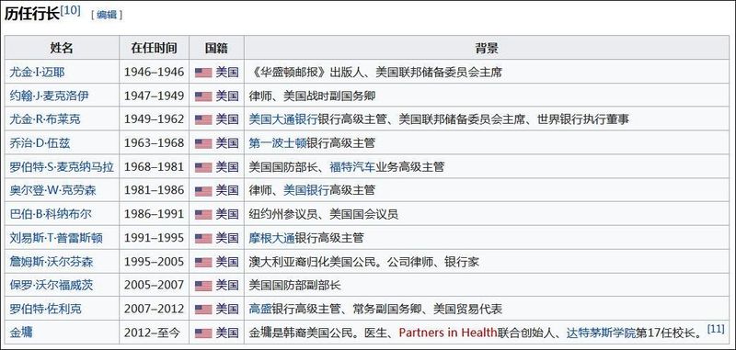The height and width of the screenshot is (350, 736).
Task: Click the US flag in 罗伯特·佐利克 row
Action: [203, 310]
